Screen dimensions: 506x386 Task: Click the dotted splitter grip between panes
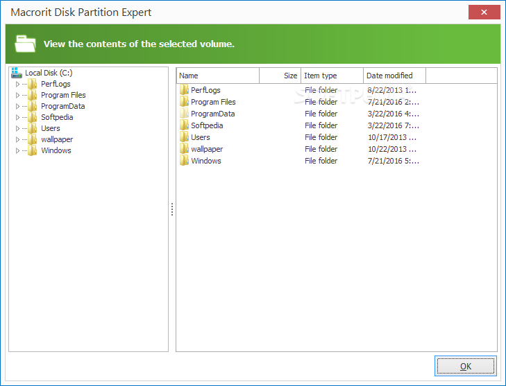[x=172, y=209]
